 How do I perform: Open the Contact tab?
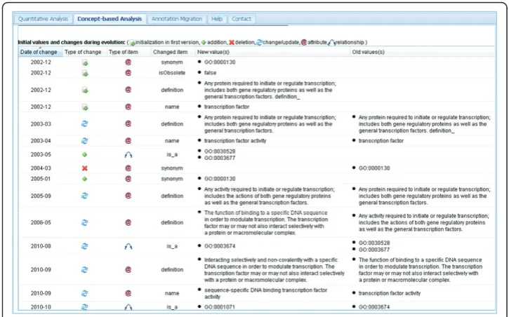click(242, 19)
